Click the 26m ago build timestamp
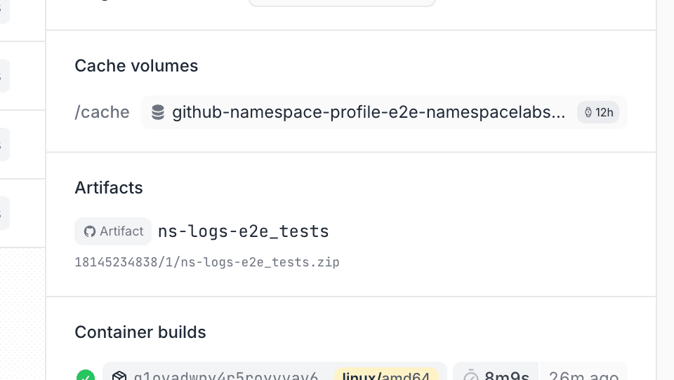The width and height of the screenshot is (674, 380). tap(583, 376)
